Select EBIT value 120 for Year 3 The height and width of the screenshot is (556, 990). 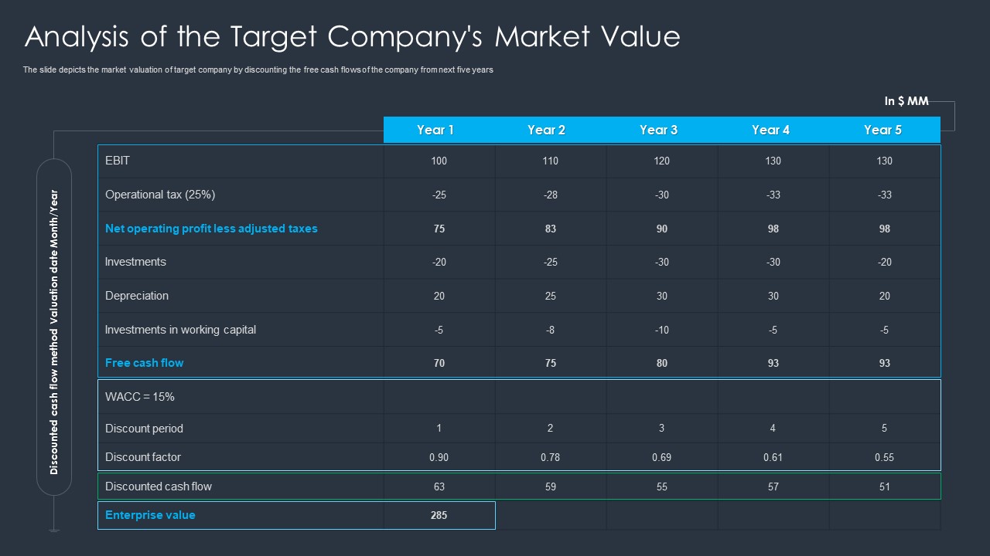click(662, 161)
